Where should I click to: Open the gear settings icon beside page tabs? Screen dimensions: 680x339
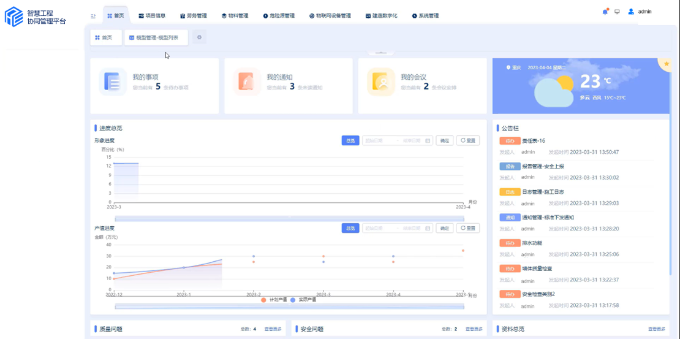[x=198, y=37]
